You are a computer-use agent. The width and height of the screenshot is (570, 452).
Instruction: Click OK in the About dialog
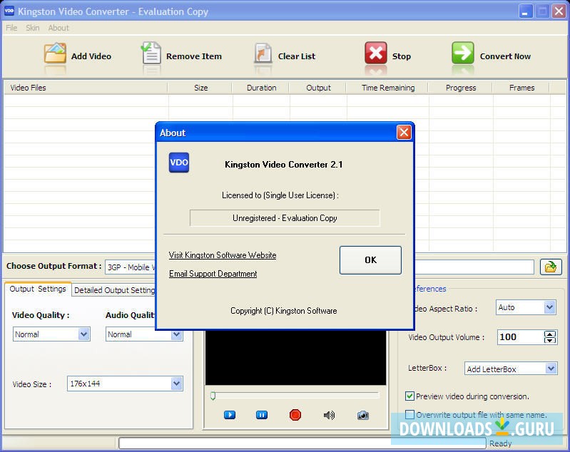[x=370, y=260]
